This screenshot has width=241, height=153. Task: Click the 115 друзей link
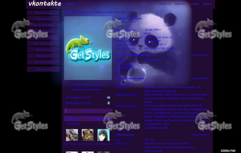click(x=73, y=124)
